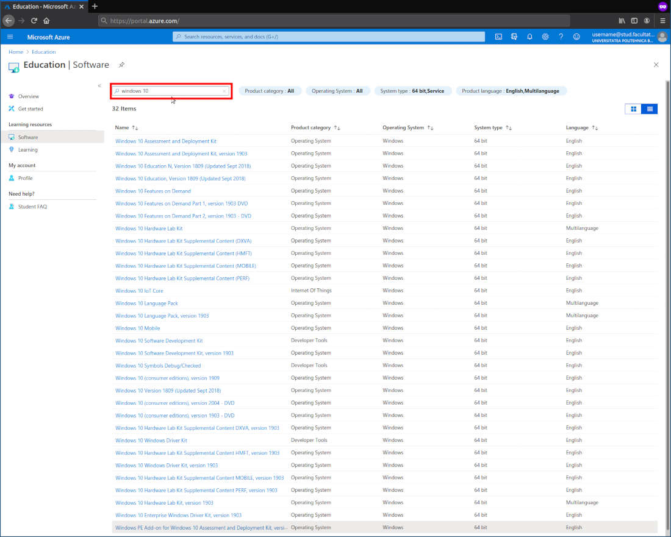The image size is (671, 537).
Task: Open the portal settings gear
Action: (x=545, y=37)
